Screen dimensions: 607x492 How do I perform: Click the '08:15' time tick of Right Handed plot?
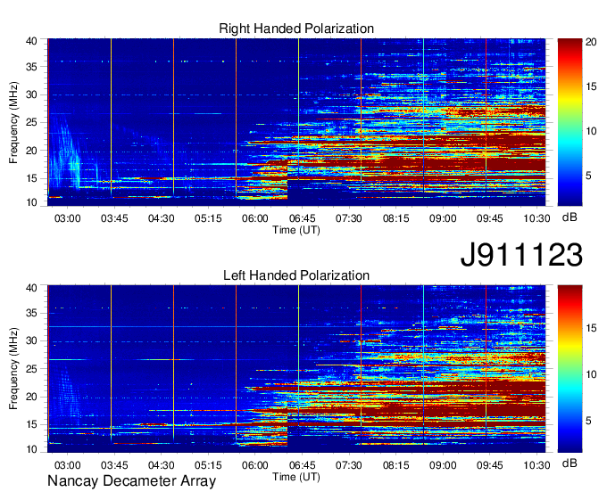tap(396, 218)
